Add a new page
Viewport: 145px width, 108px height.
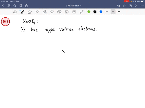pyautogui.click(x=130, y=6)
